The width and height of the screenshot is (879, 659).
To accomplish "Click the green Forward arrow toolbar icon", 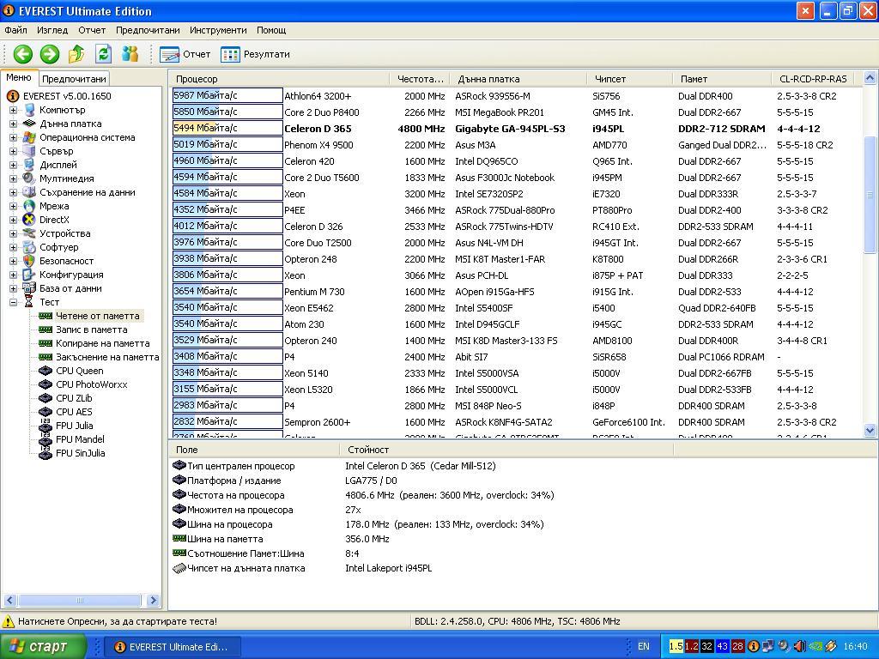I will [49, 54].
